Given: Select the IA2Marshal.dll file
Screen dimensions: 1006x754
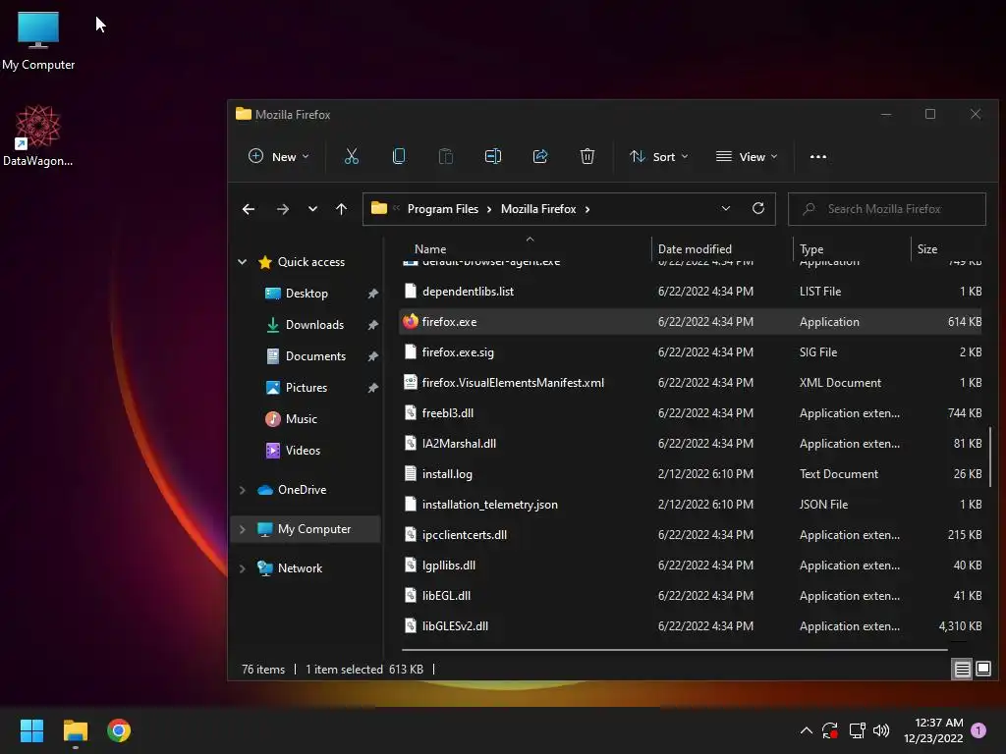Looking at the screenshot, I should pyautogui.click(x=691, y=443).
